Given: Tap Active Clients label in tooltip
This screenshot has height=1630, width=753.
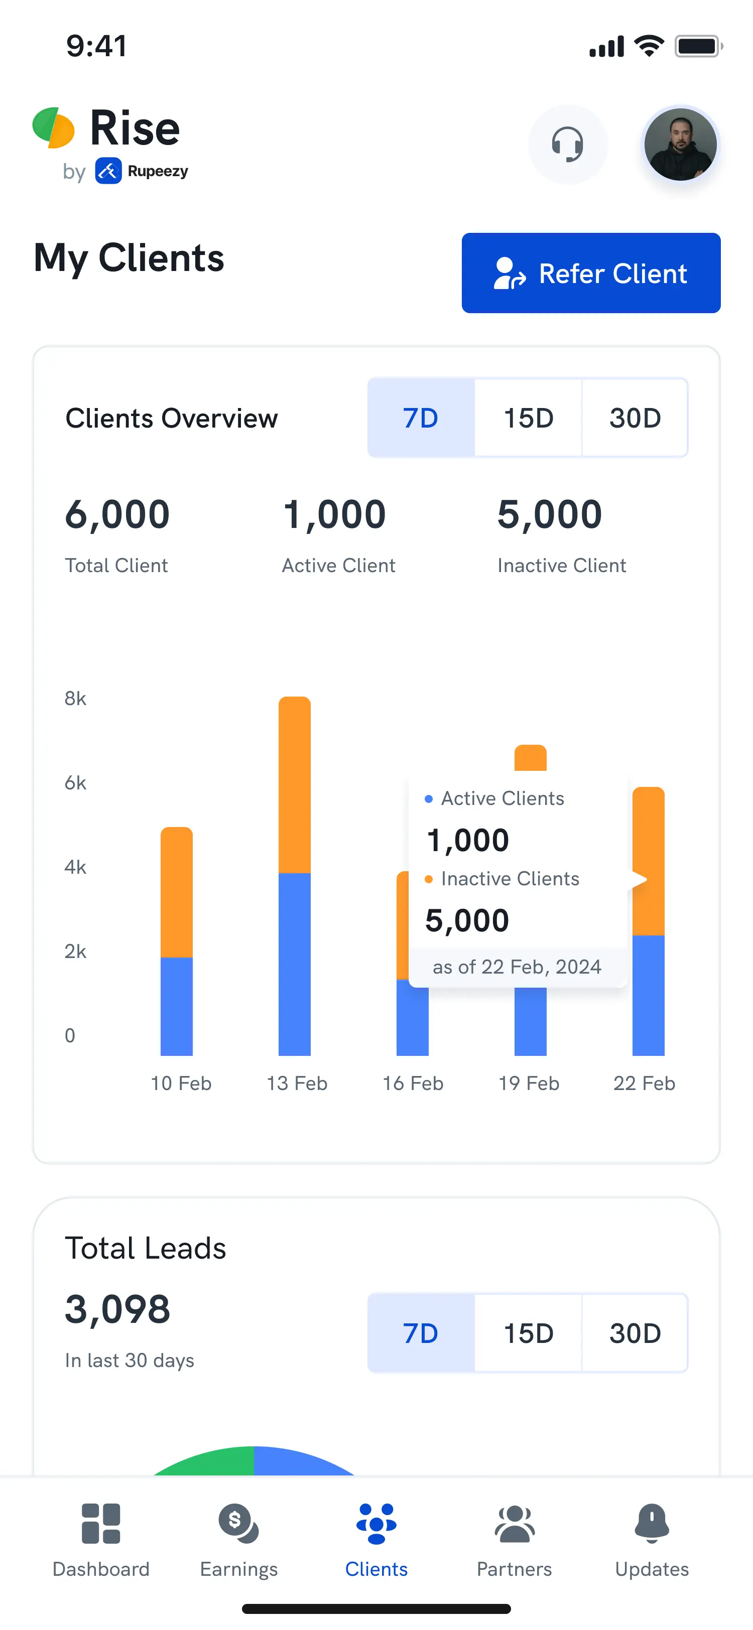Looking at the screenshot, I should click(503, 798).
